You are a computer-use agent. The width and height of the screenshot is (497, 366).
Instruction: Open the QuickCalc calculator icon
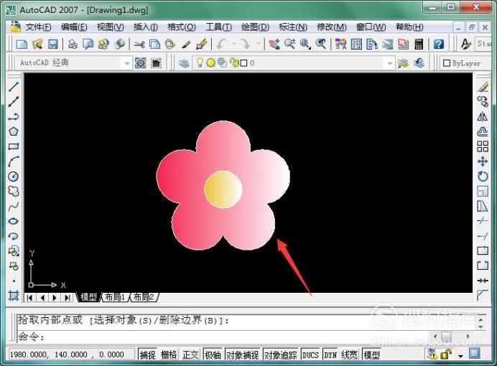419,44
